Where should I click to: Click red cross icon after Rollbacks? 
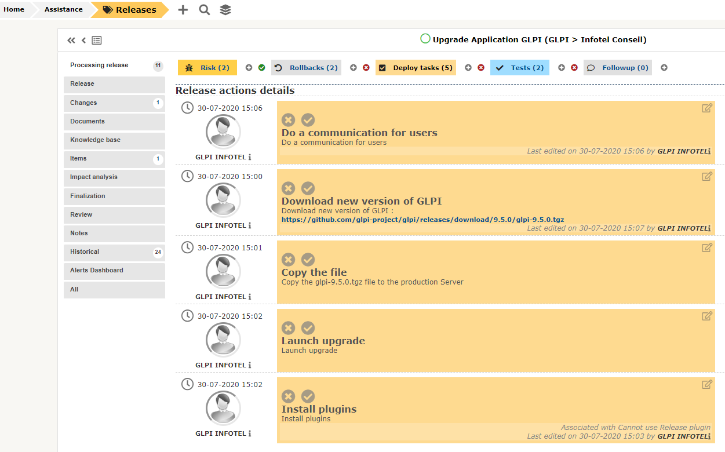(366, 68)
